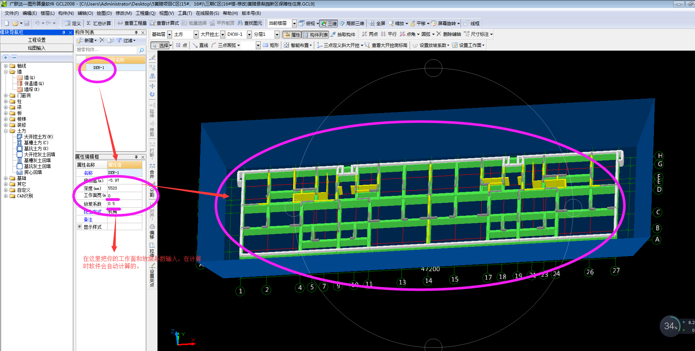
Task: Click 平行 parallel axis tool
Action: [389, 34]
